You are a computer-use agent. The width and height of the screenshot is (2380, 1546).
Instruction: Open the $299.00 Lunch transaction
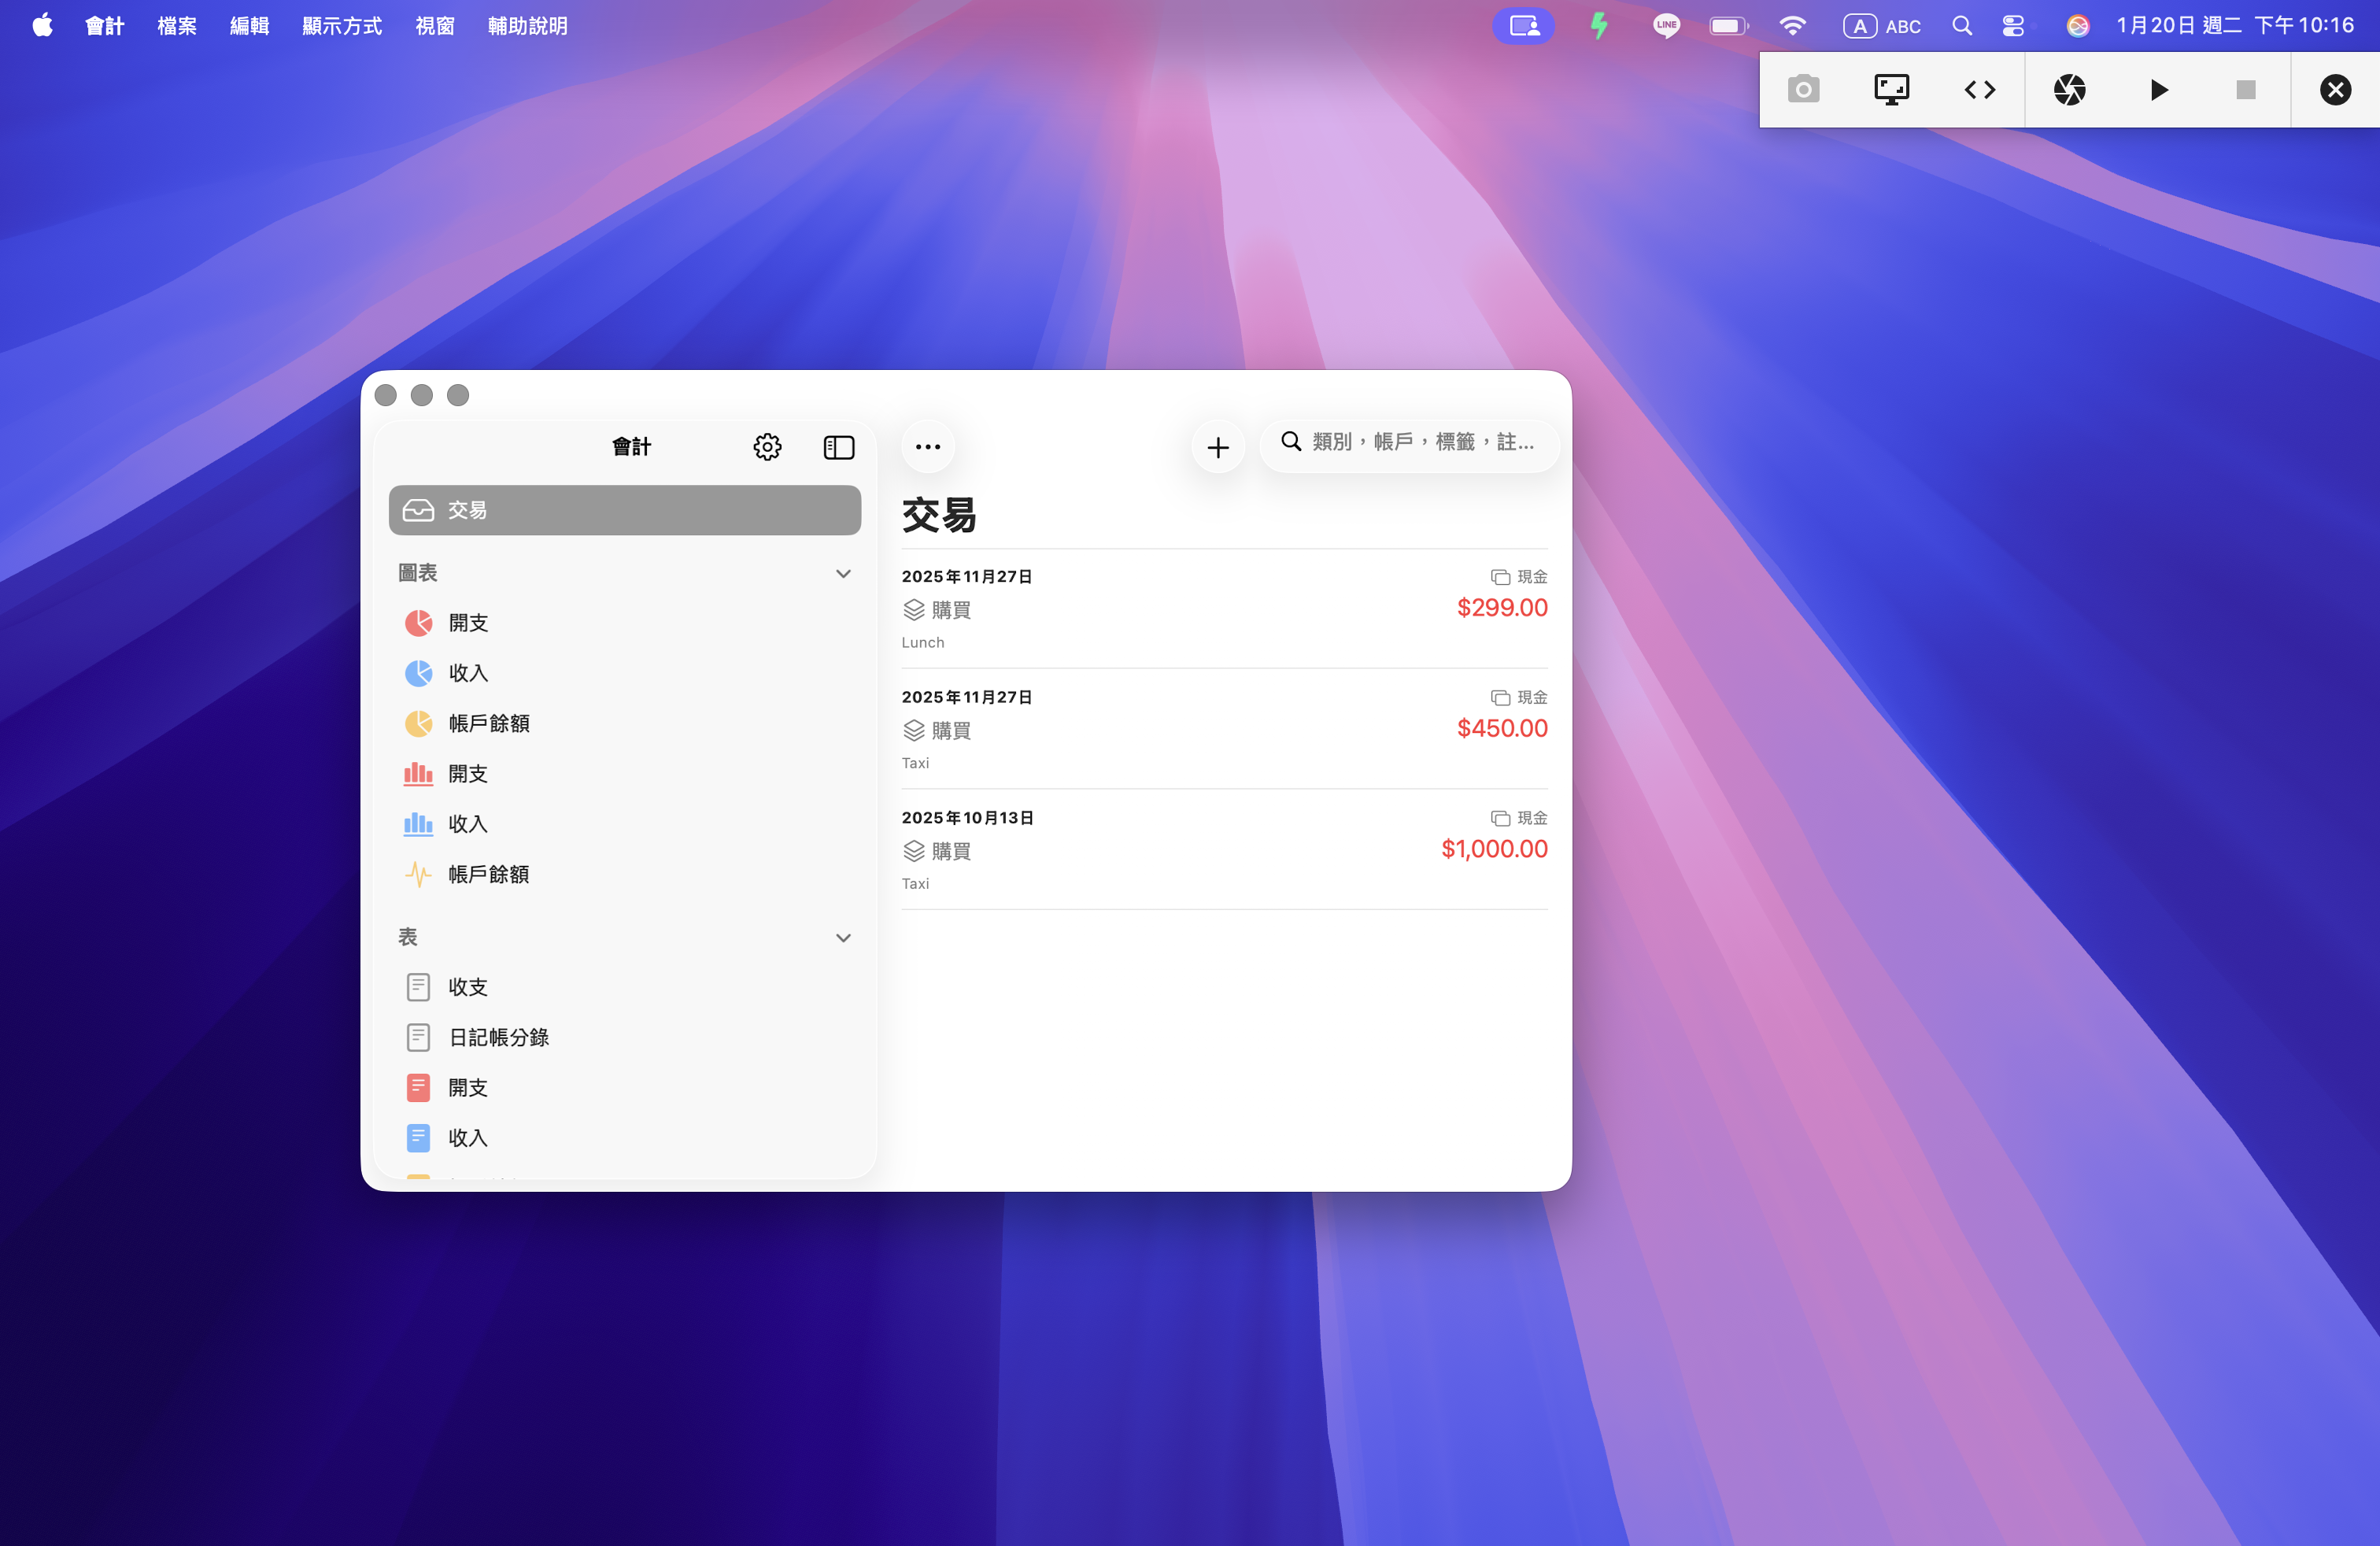(1223, 608)
